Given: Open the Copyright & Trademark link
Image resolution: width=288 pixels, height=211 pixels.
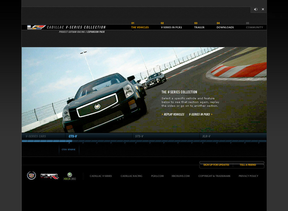Looking at the screenshot, I should point(214,176).
